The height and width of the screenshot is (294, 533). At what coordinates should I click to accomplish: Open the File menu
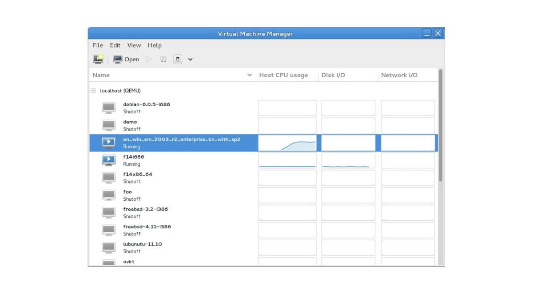97,45
